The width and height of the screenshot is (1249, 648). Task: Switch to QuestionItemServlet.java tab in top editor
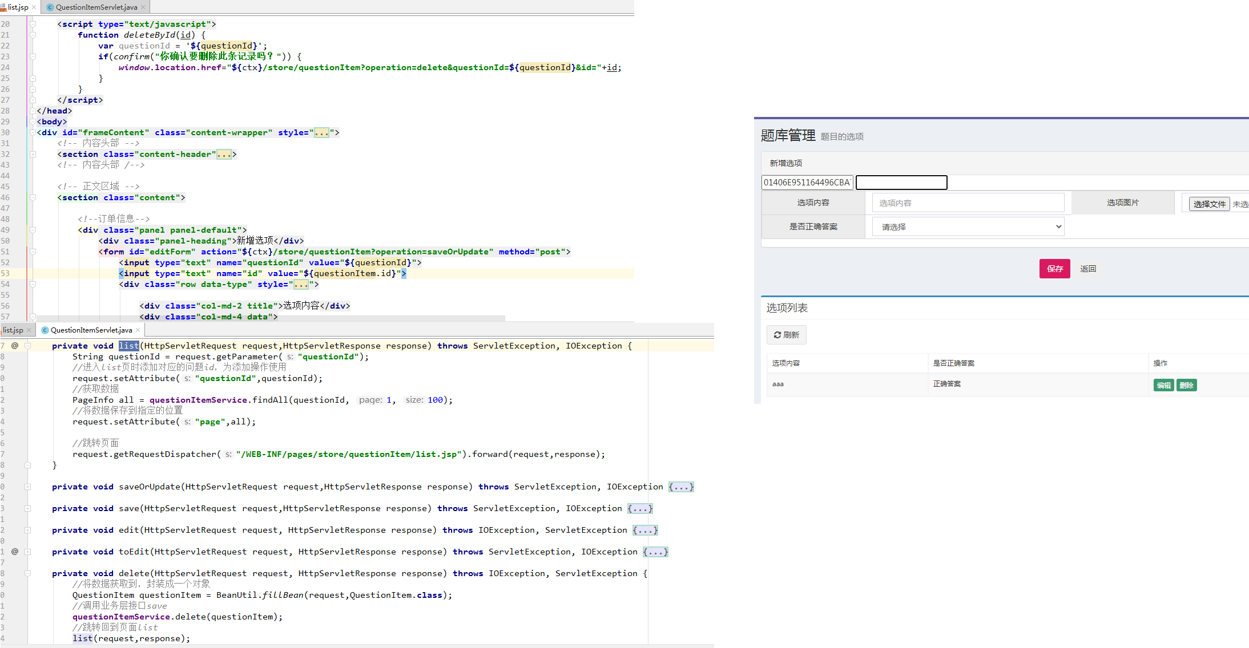click(96, 7)
